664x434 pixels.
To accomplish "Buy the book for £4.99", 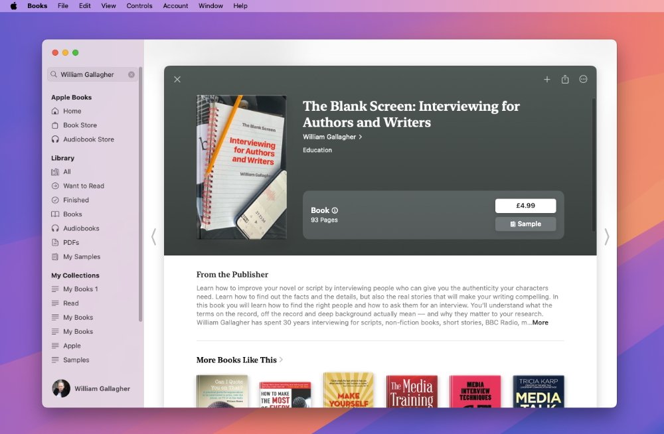I will pos(525,206).
